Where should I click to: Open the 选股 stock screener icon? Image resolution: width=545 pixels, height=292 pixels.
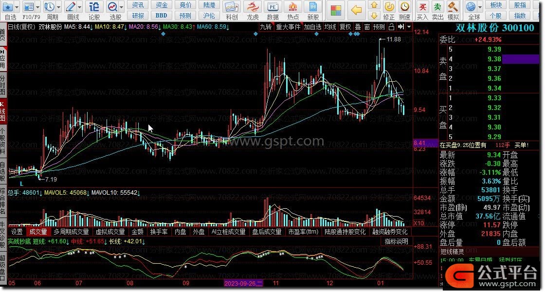112,7
